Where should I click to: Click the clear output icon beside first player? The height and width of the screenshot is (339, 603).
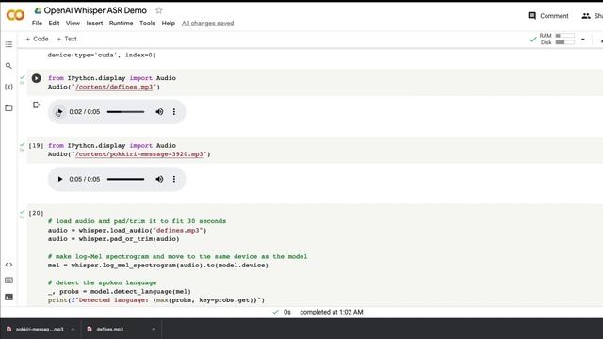point(36,105)
